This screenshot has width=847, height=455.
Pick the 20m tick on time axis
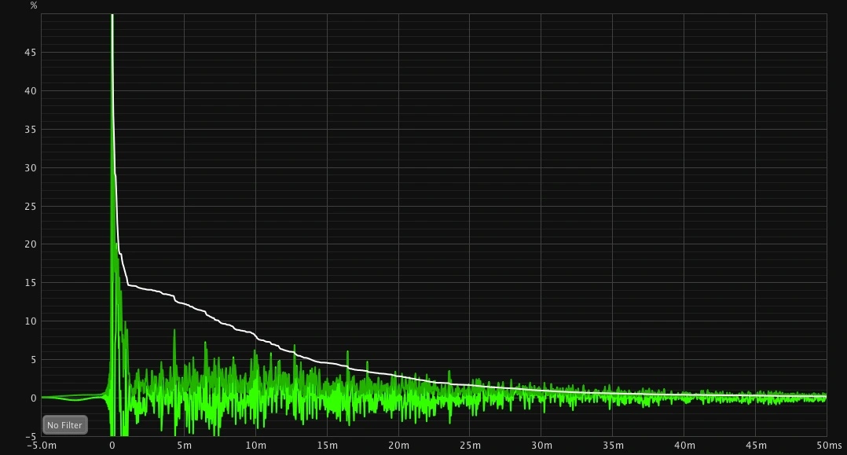(398, 446)
